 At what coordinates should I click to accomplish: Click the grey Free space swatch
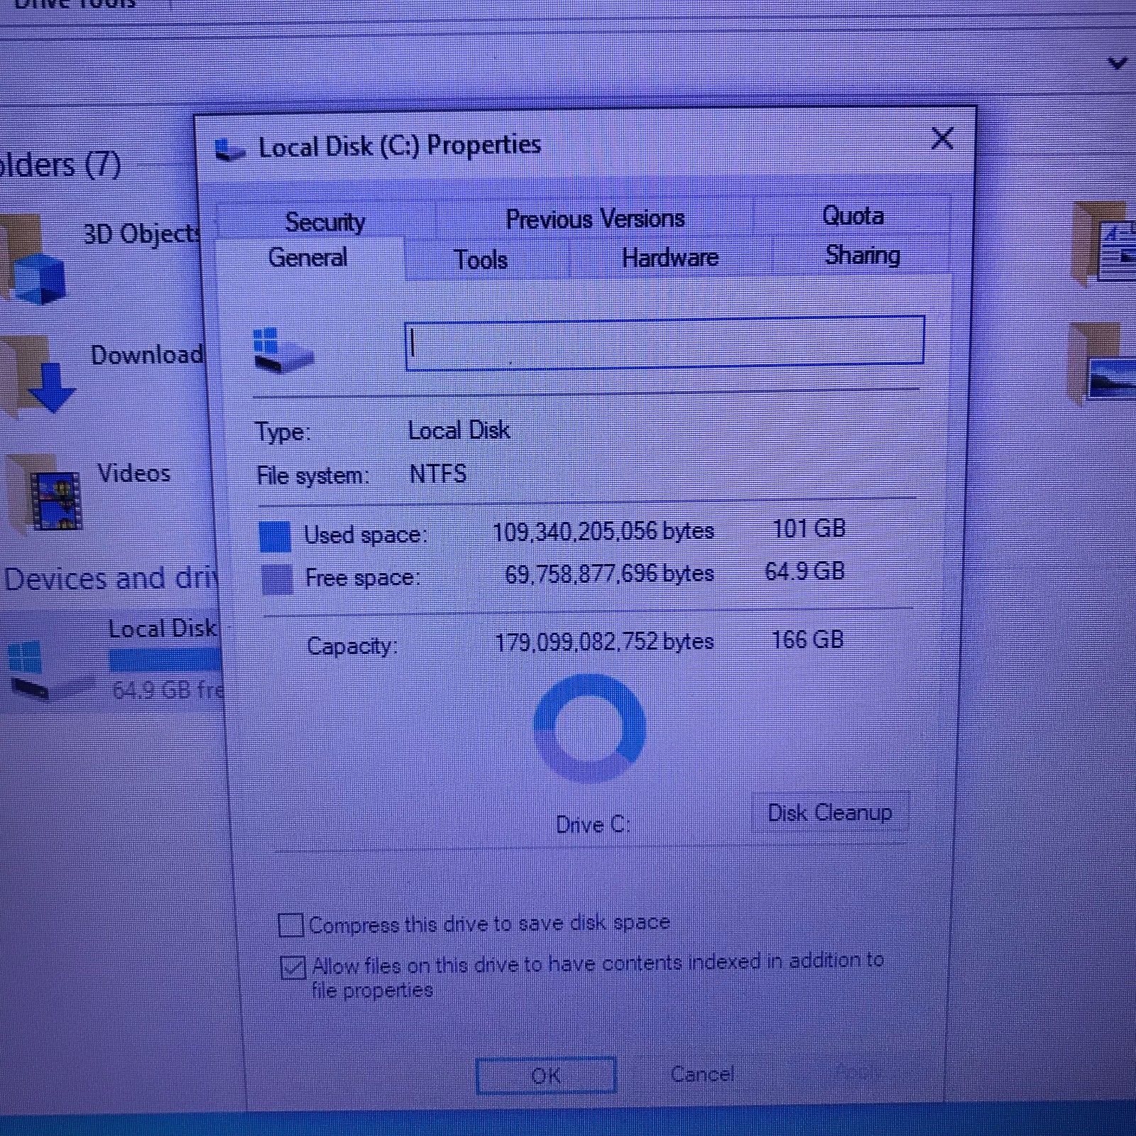[277, 579]
